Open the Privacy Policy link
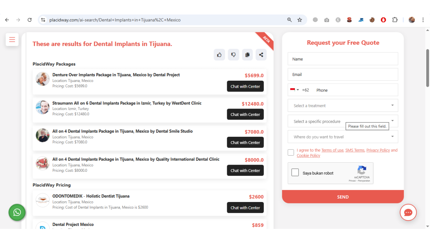The height and width of the screenshot is (242, 430). click(378, 150)
